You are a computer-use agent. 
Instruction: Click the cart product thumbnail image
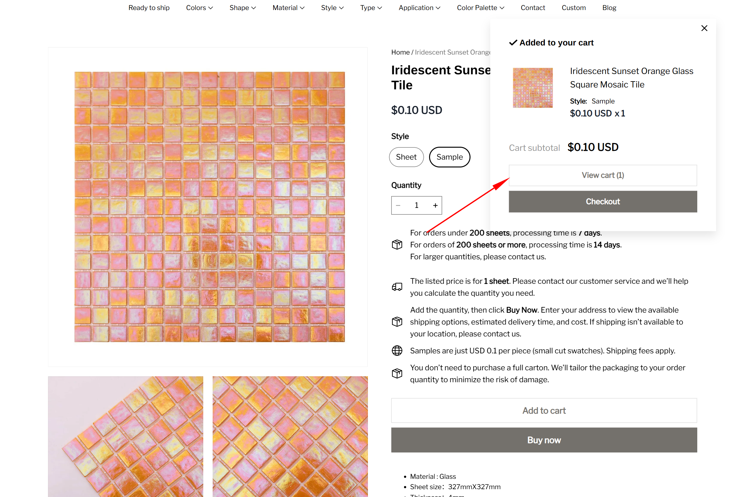point(533,88)
